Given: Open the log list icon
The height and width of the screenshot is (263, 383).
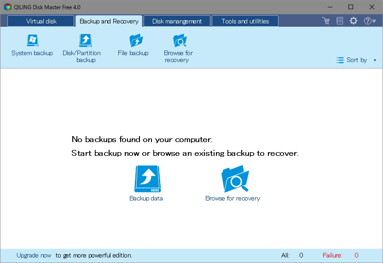Looking at the screenshot, I should (x=340, y=21).
